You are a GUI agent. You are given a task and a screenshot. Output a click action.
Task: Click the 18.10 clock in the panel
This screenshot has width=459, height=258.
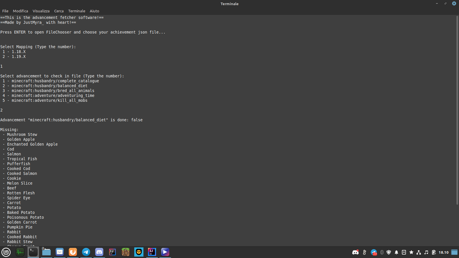click(443, 252)
